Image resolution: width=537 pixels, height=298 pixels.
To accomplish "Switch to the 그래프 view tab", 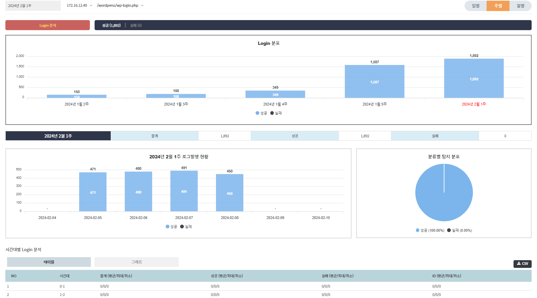I will 137,262.
